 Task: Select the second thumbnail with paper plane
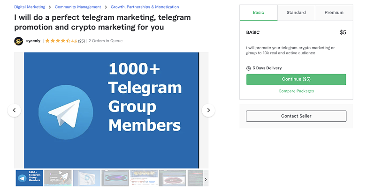point(58,178)
